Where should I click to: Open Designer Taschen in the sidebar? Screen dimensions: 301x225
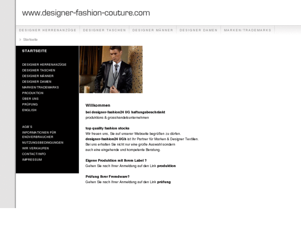(39, 70)
